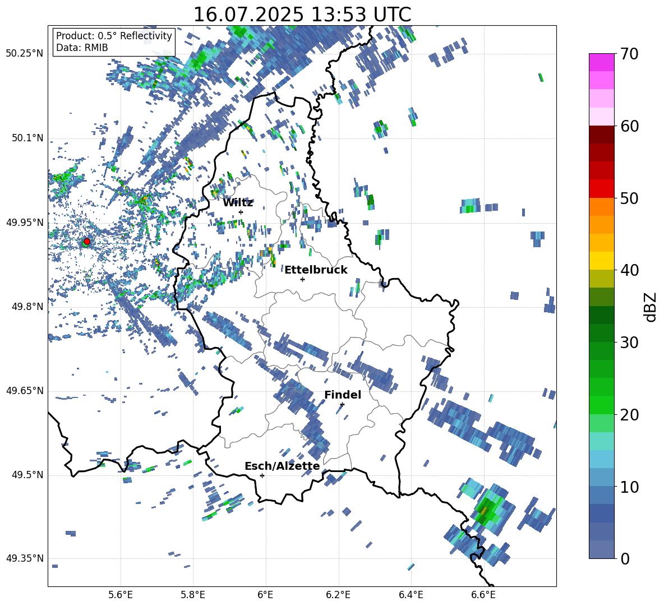664x606 pixels.
Task: Click the Wiltz station cross marker
Action: tap(241, 212)
